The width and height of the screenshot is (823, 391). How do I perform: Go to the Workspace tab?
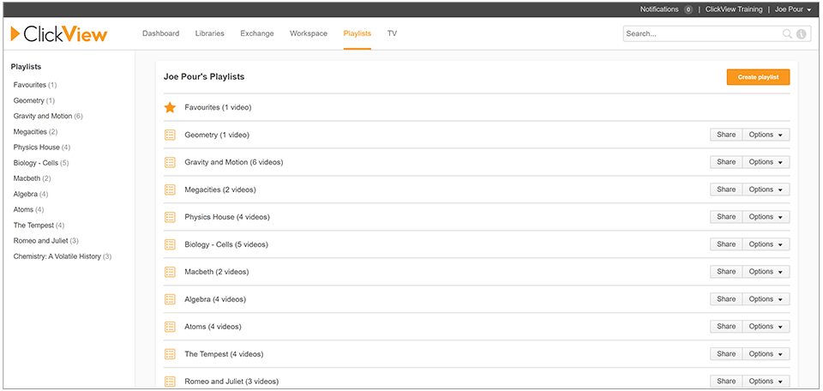(x=309, y=33)
